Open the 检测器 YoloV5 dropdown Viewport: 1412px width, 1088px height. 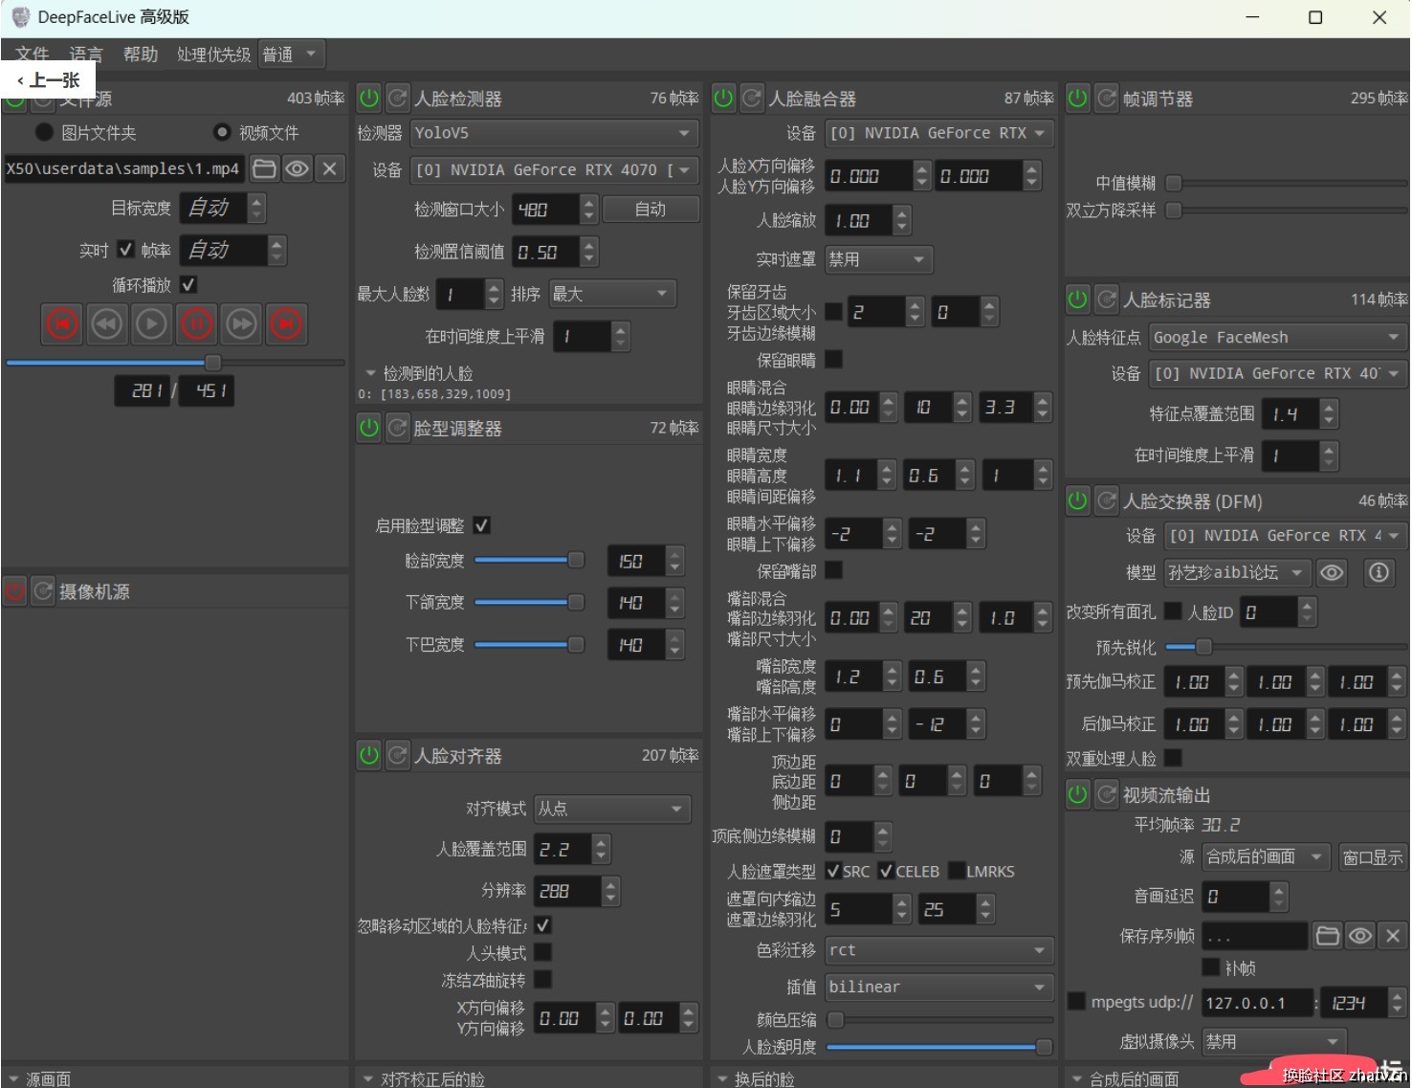tap(553, 133)
